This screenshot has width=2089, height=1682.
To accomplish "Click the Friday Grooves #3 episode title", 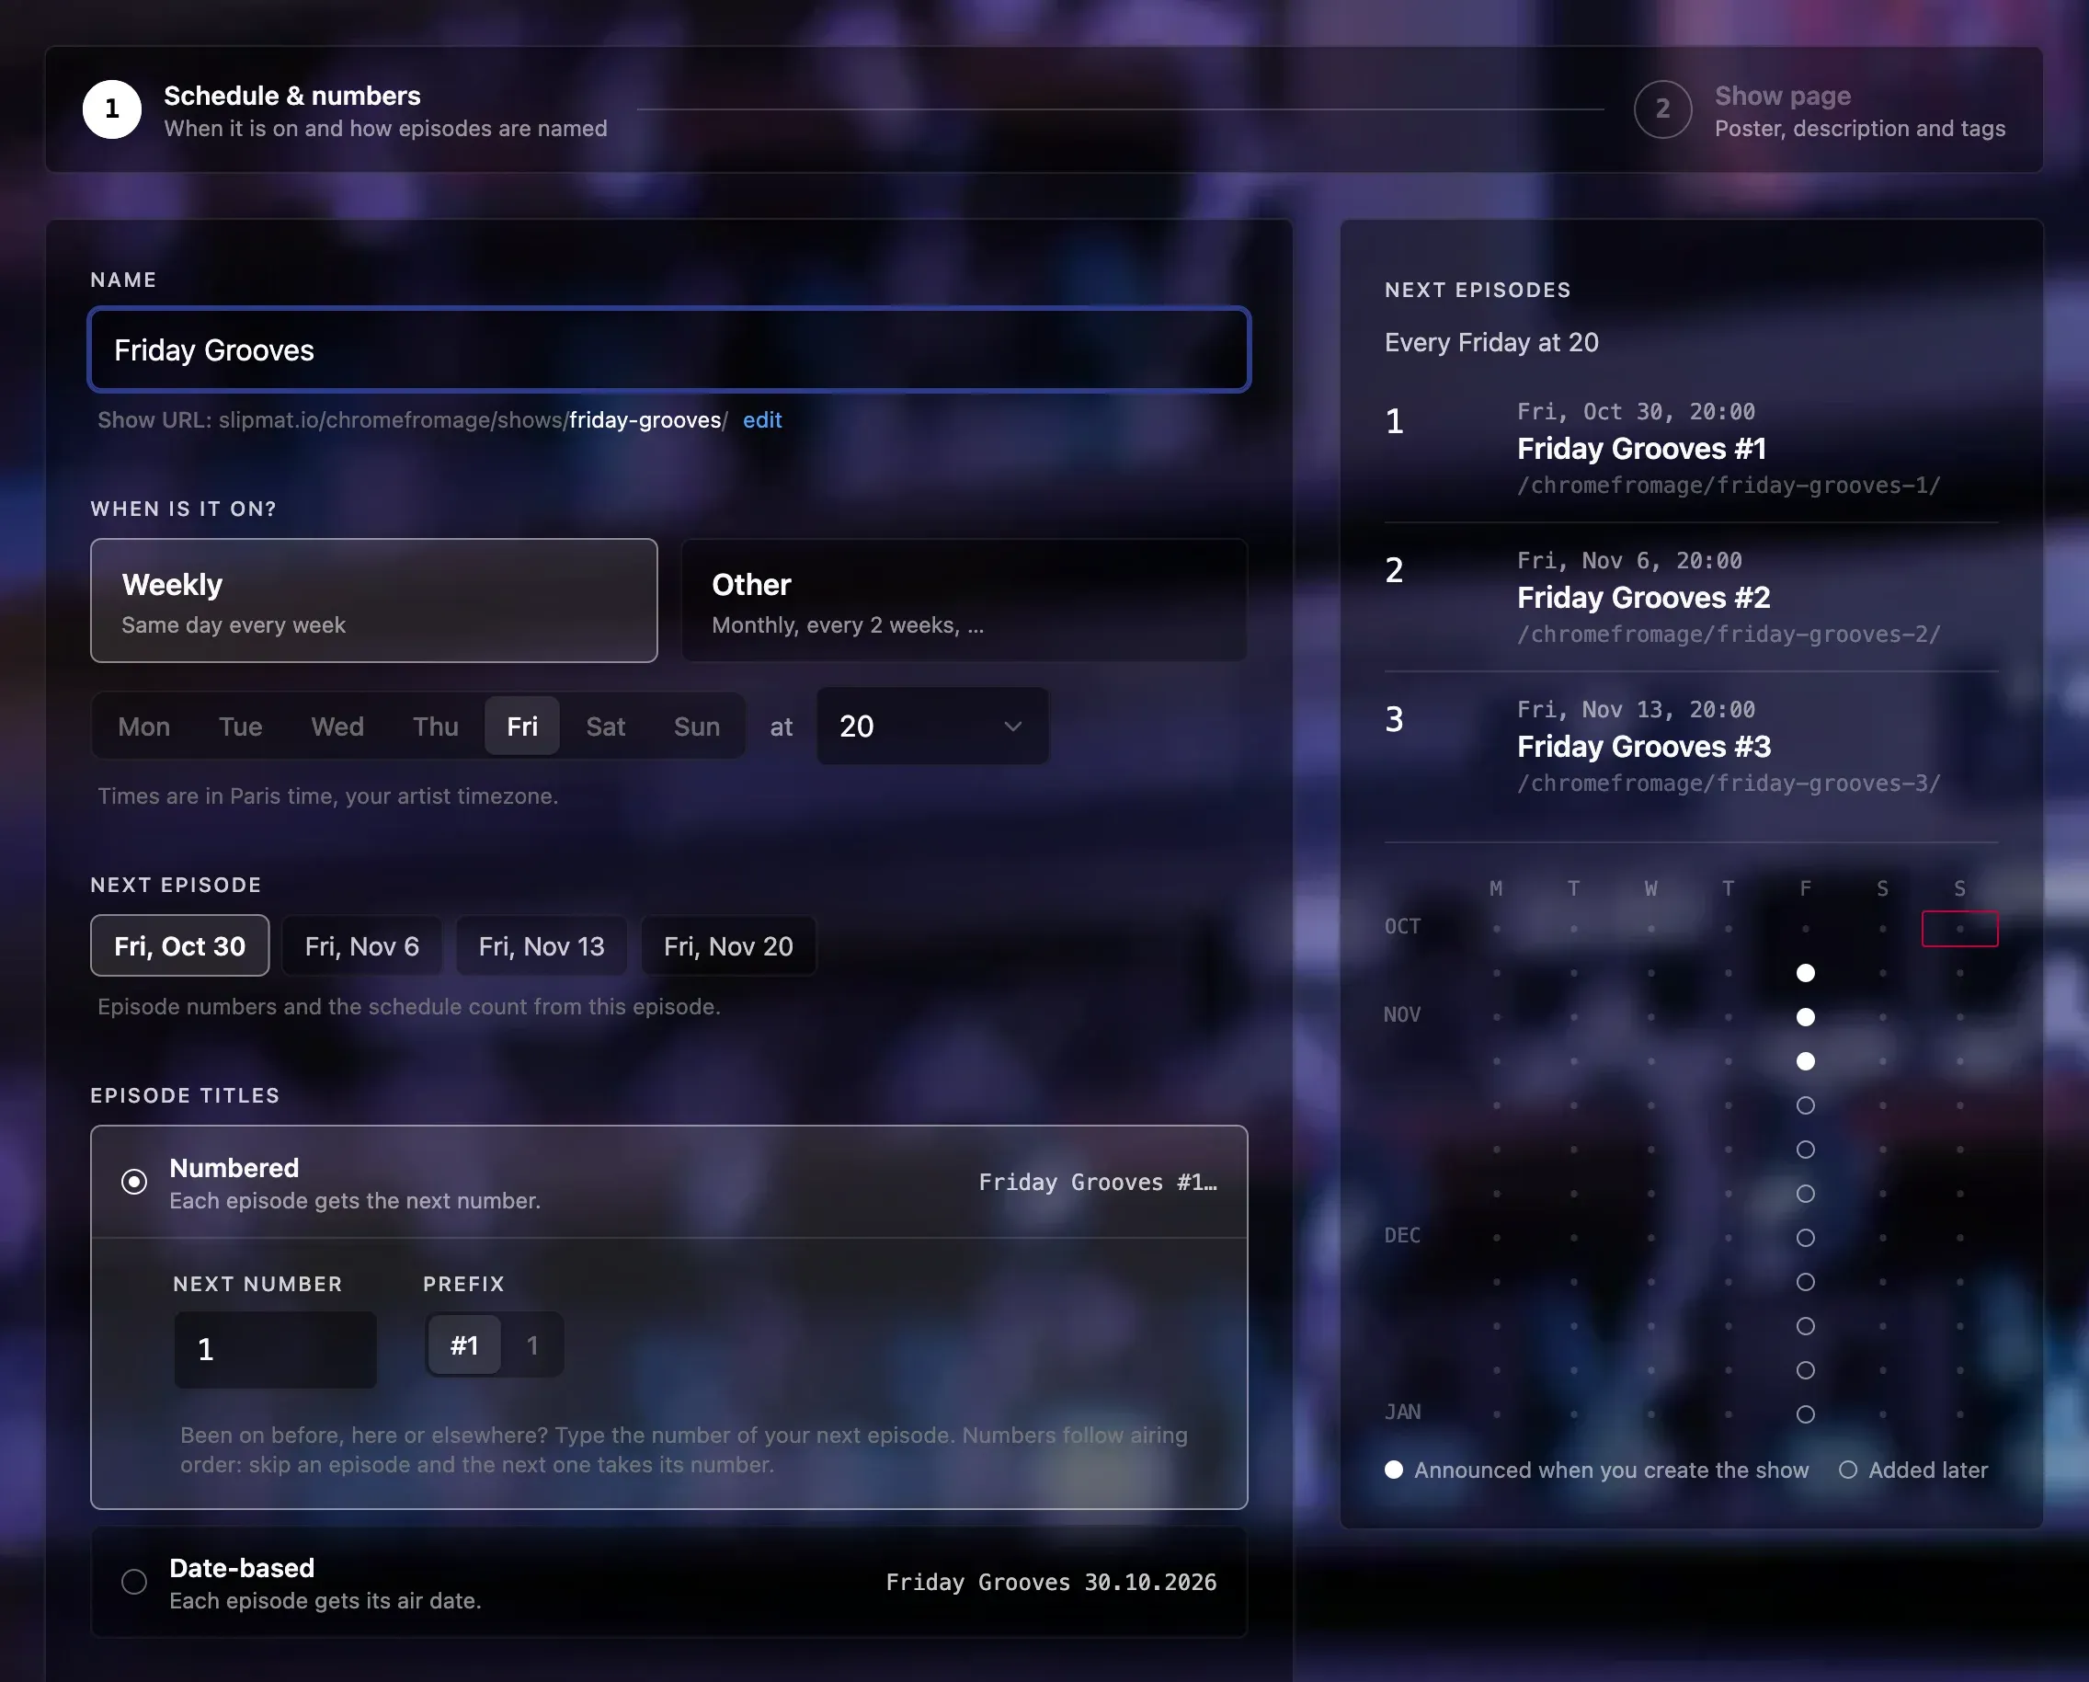I will (1643, 747).
